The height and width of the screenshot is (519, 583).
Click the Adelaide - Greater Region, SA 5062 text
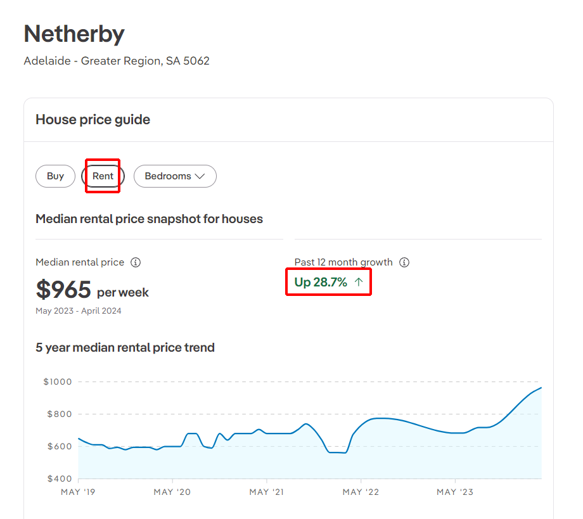(117, 61)
